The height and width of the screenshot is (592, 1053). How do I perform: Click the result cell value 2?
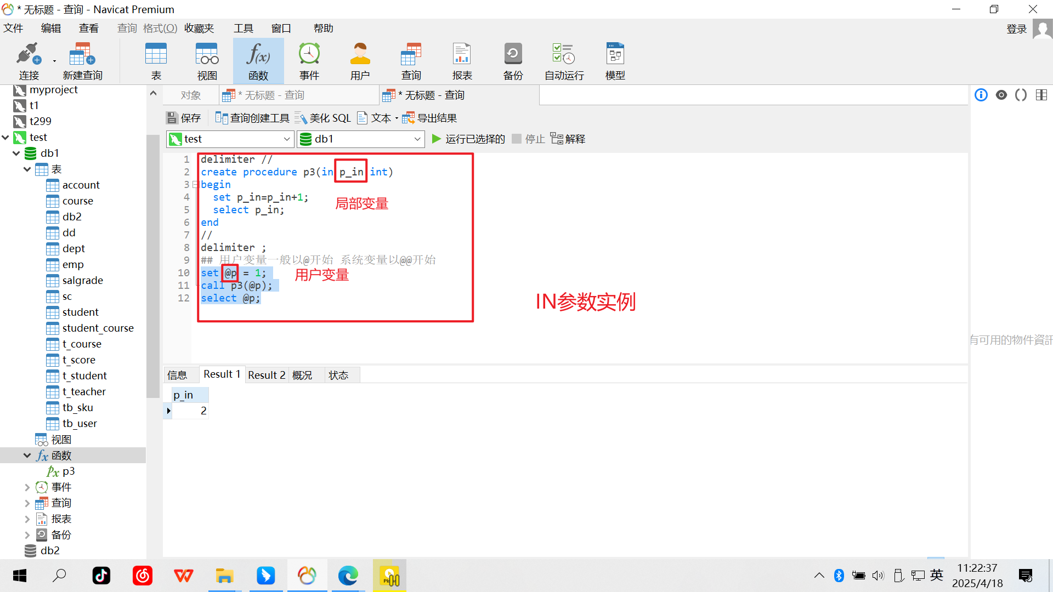(x=190, y=411)
